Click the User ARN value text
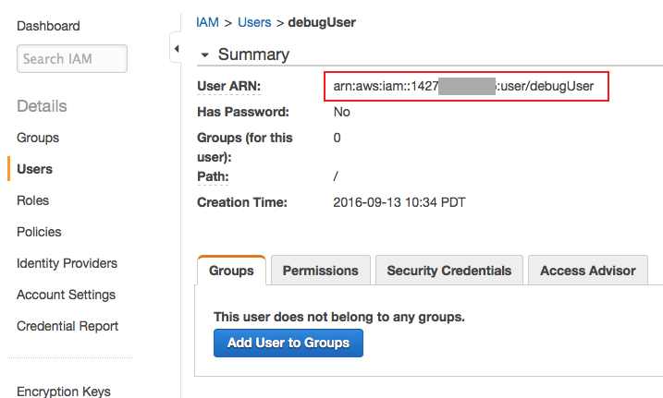Screen dimensions: 663x398 [470, 87]
